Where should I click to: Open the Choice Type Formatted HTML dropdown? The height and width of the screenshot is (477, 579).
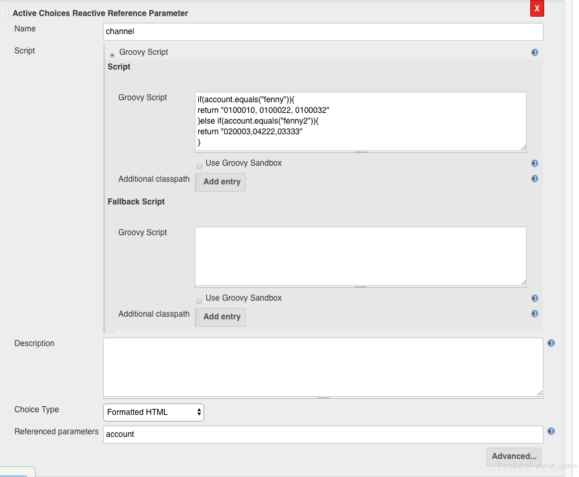[153, 412]
